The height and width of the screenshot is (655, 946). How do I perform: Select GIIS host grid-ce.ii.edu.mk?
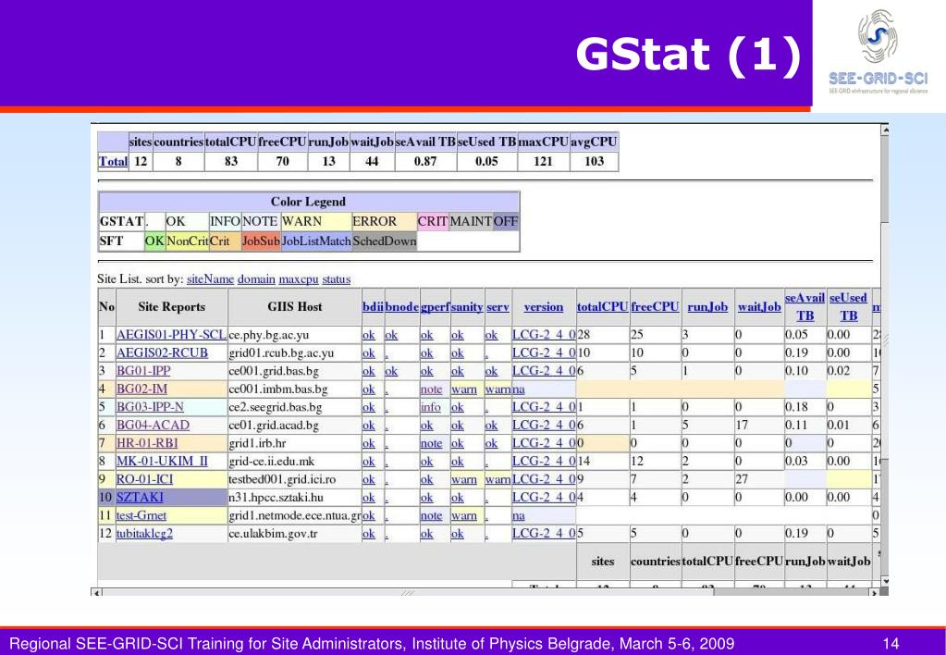tap(272, 462)
